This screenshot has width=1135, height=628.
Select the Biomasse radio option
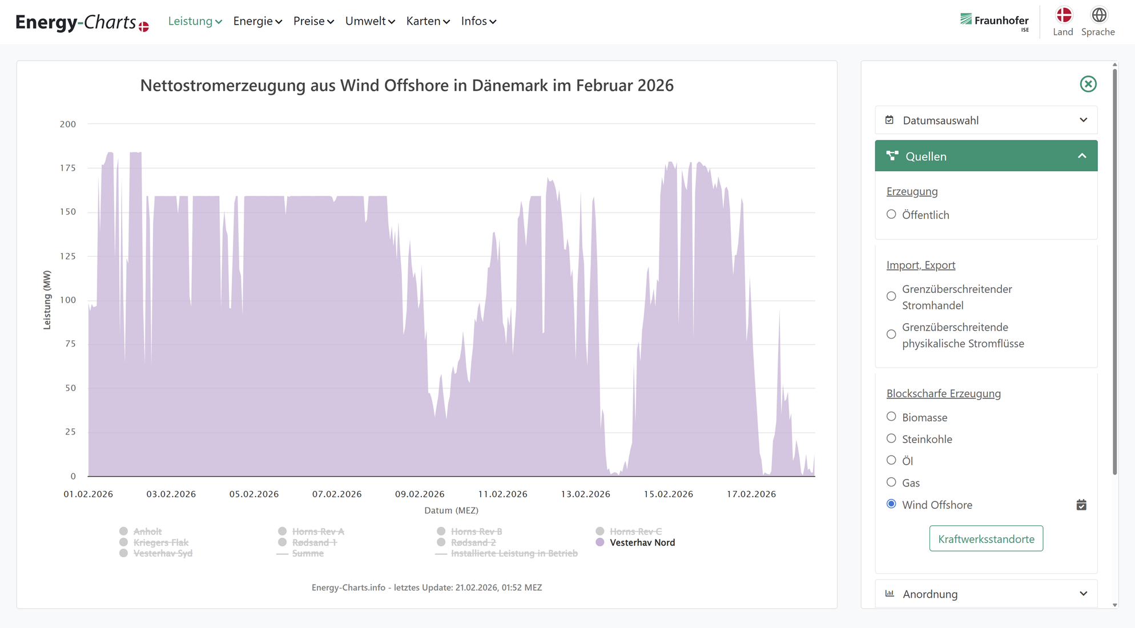point(891,417)
